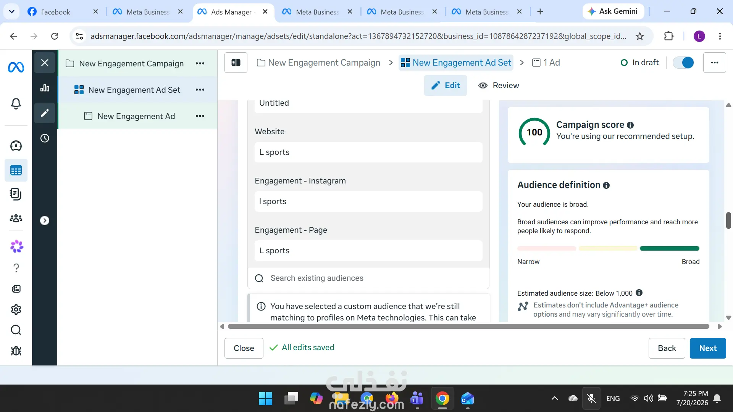Screen dimensions: 733x412
Task: Switch to the Review tab
Action: (x=499, y=85)
